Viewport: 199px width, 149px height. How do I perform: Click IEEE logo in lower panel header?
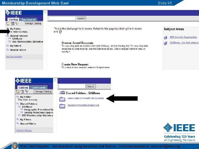(x=23, y=81)
